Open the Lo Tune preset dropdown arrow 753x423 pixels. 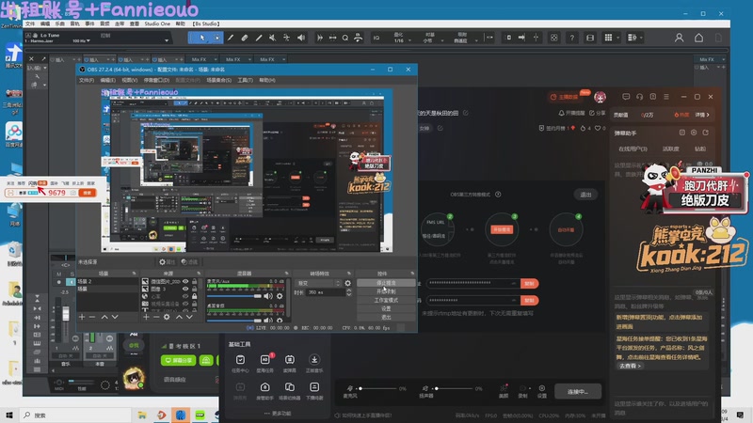pyautogui.click(x=167, y=40)
